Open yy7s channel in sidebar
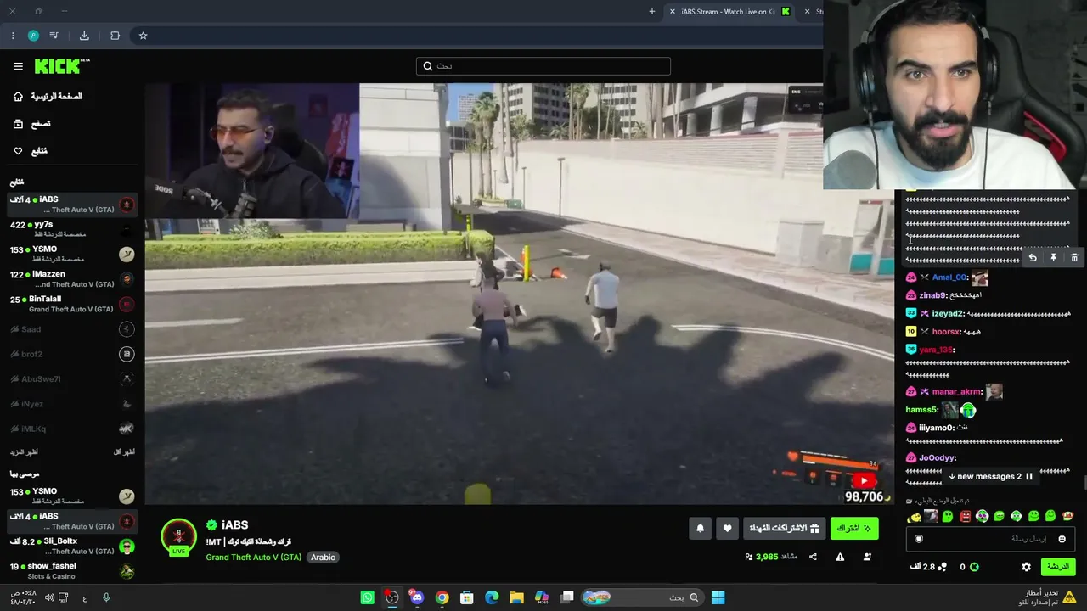 72,229
